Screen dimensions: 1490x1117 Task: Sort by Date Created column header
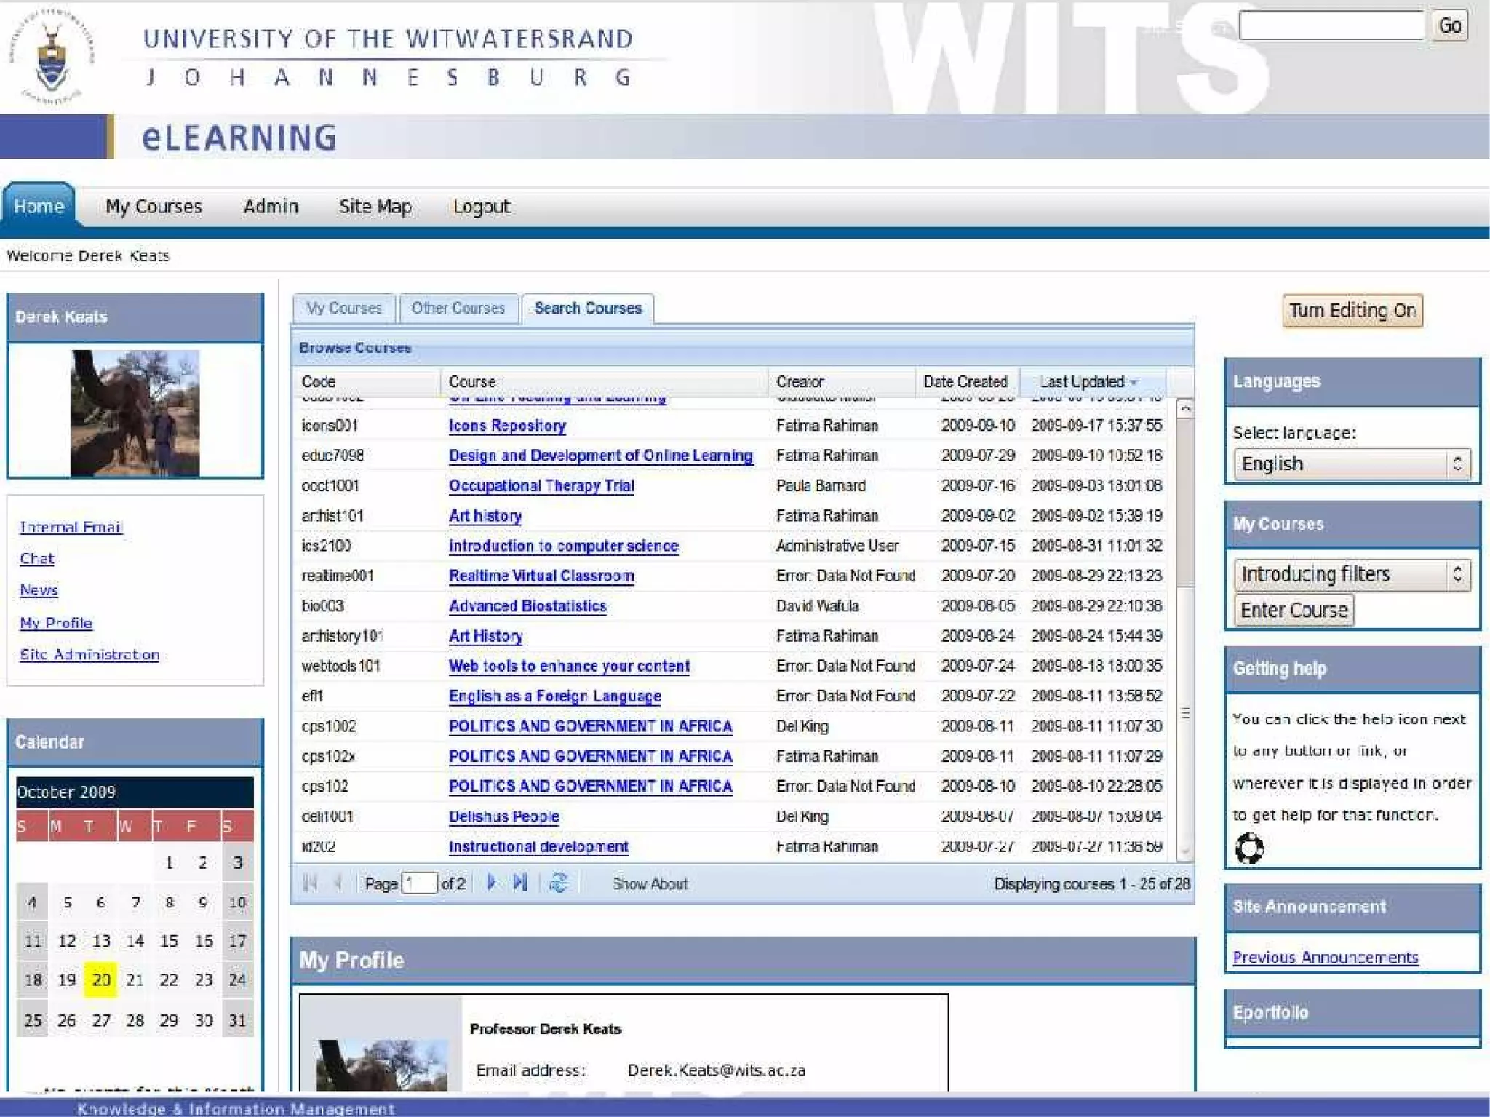[x=967, y=381]
